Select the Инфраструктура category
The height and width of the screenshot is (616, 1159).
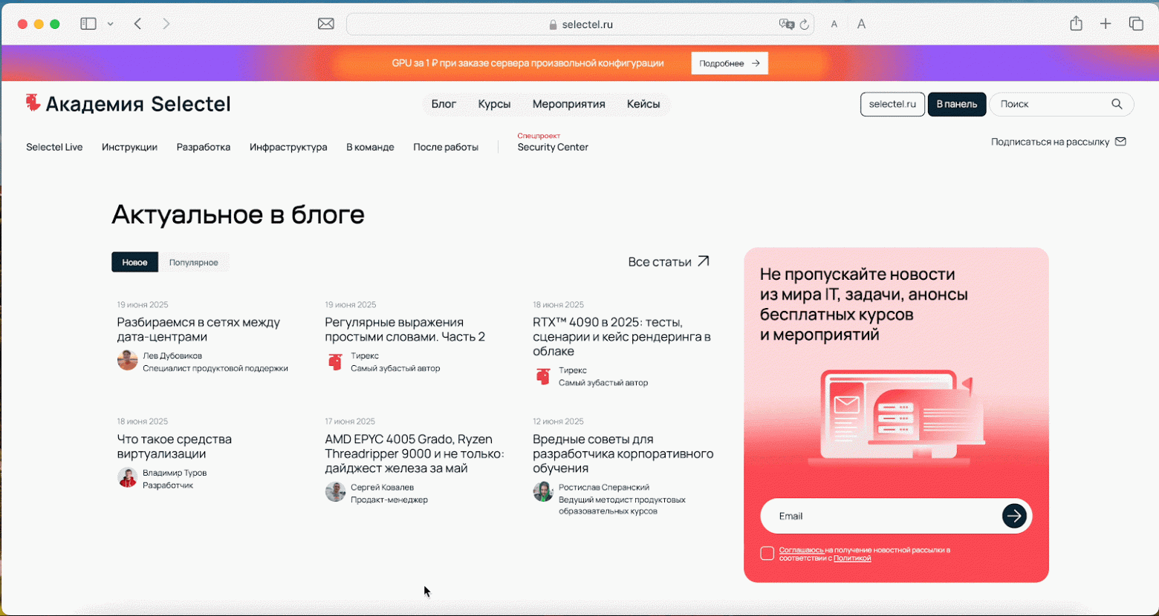click(x=289, y=147)
